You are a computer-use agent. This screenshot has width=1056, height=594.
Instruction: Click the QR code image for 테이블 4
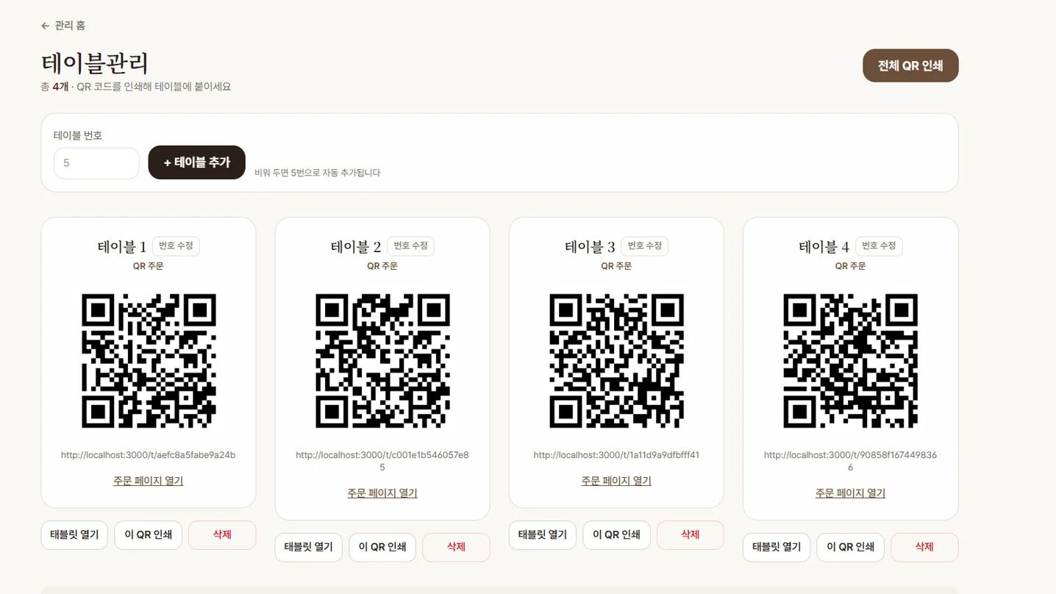851,361
